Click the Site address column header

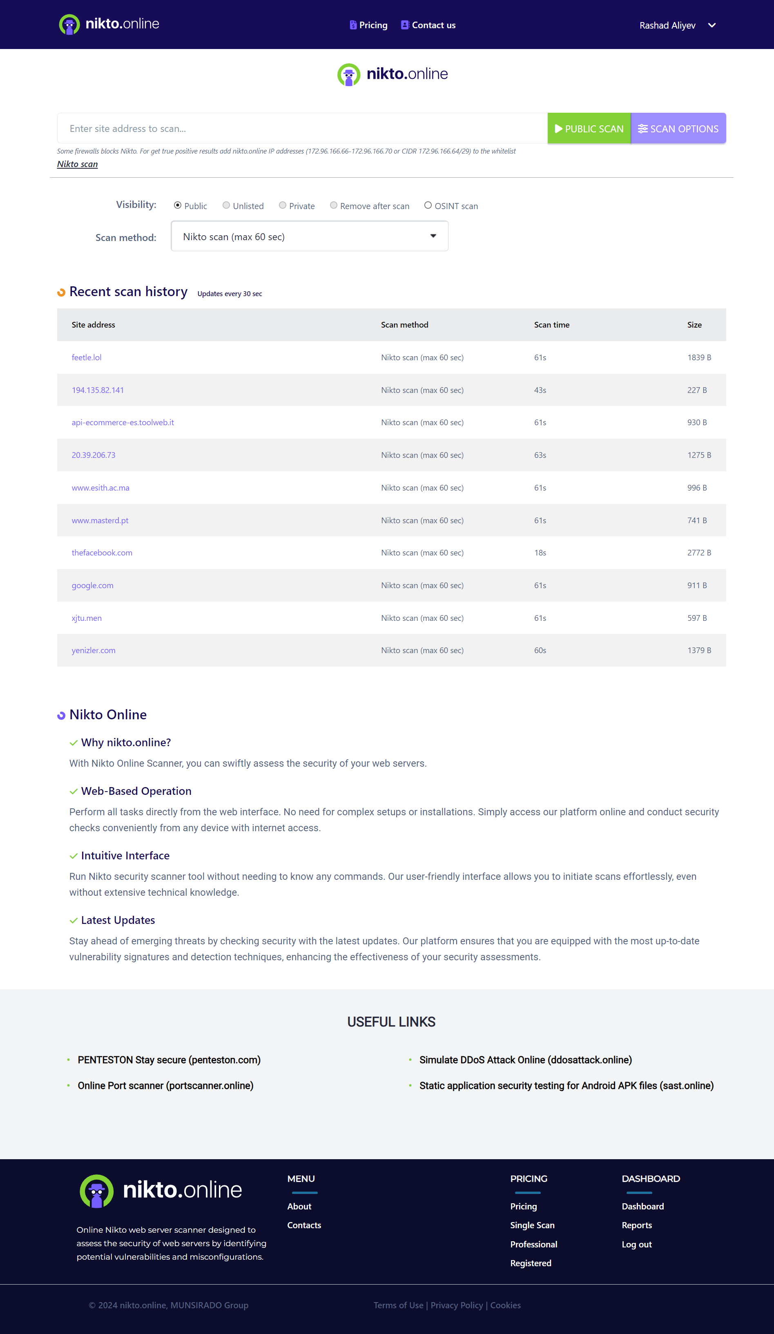93,324
